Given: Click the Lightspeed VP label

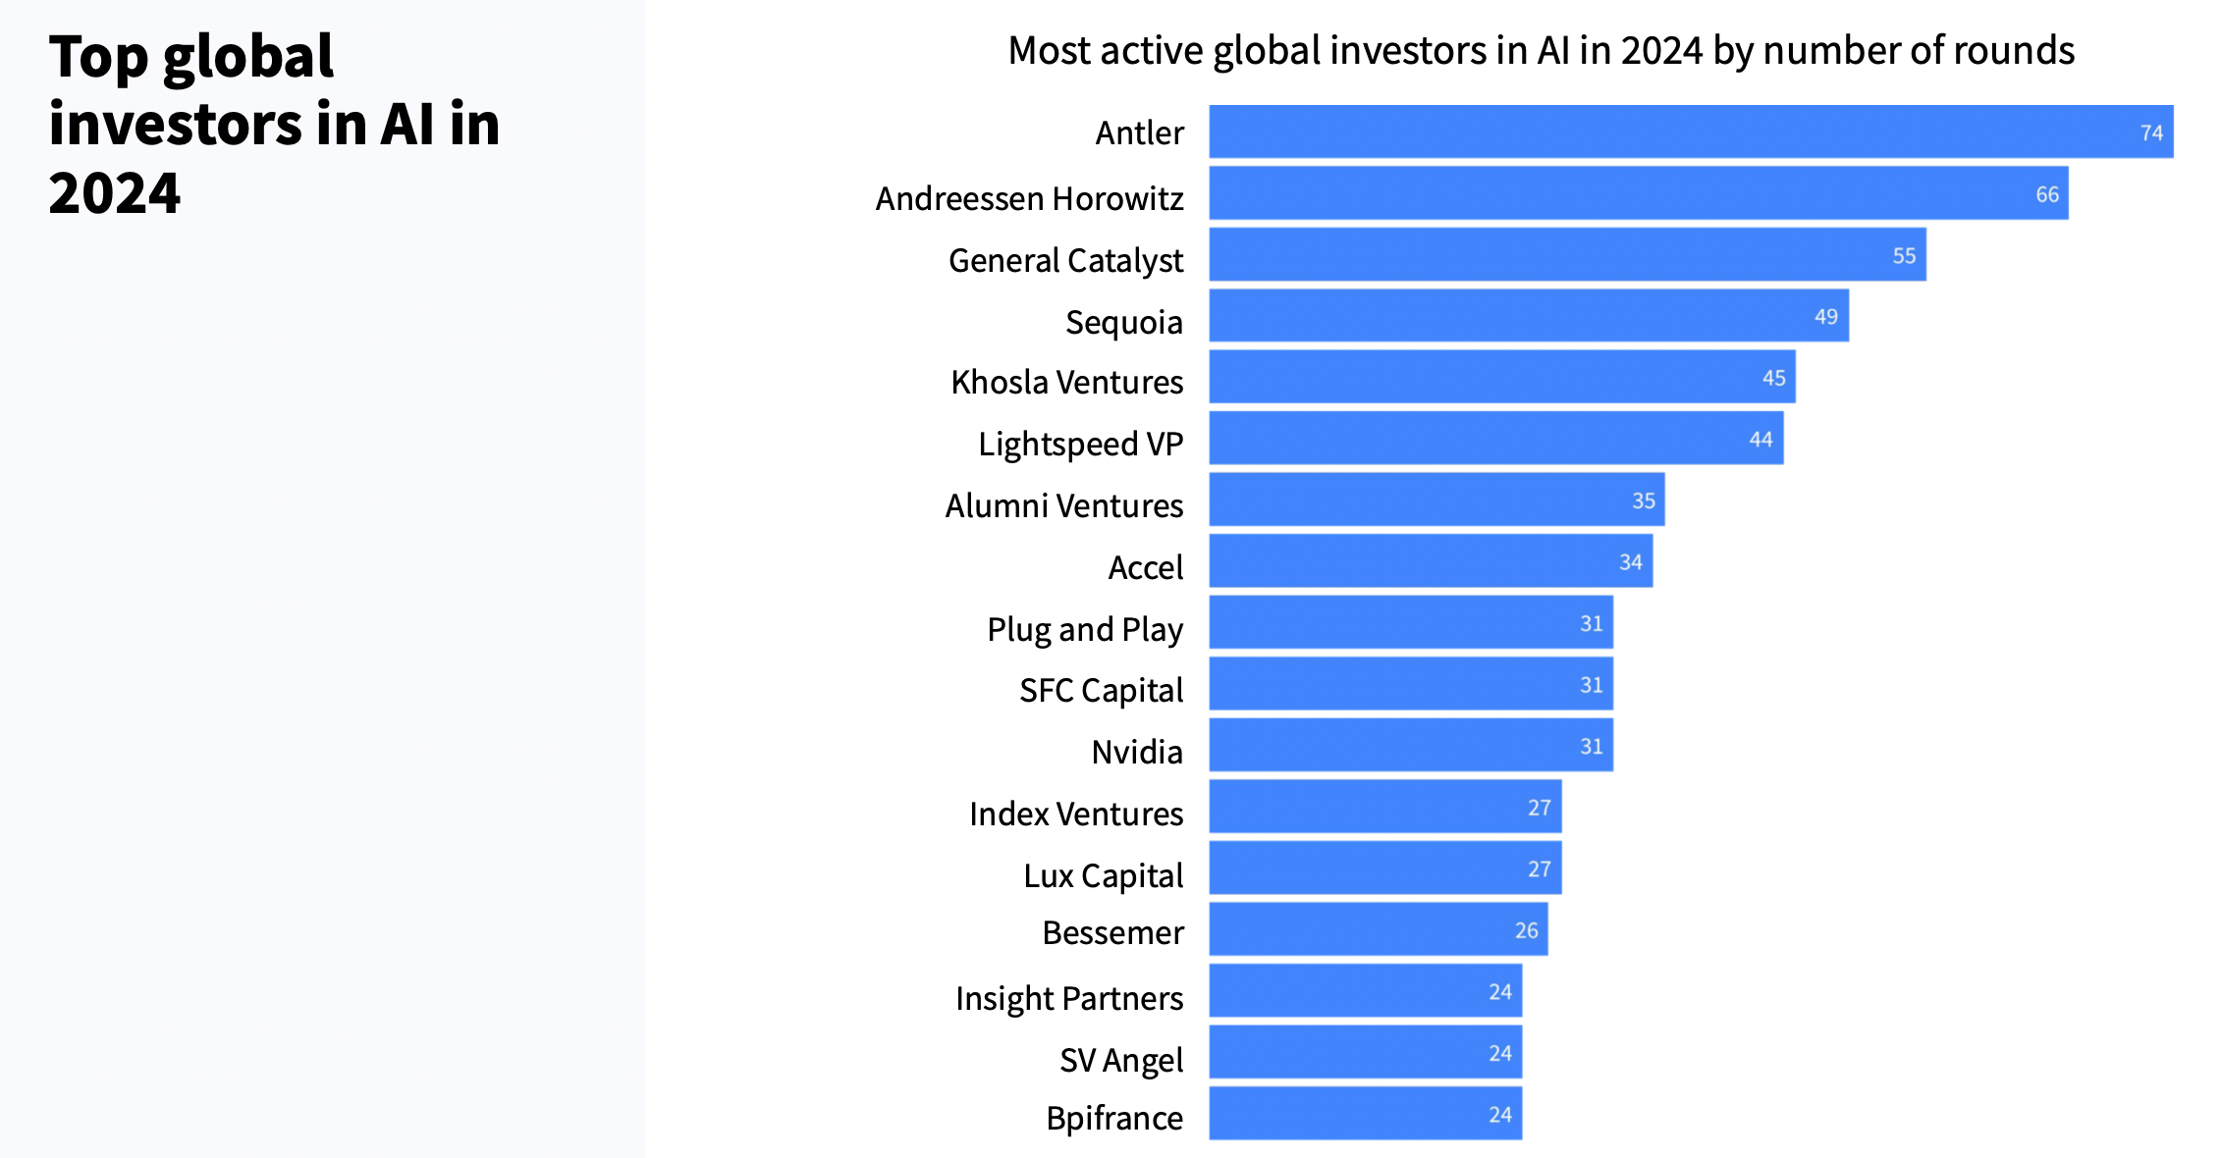Looking at the screenshot, I should pyautogui.click(x=1080, y=444).
